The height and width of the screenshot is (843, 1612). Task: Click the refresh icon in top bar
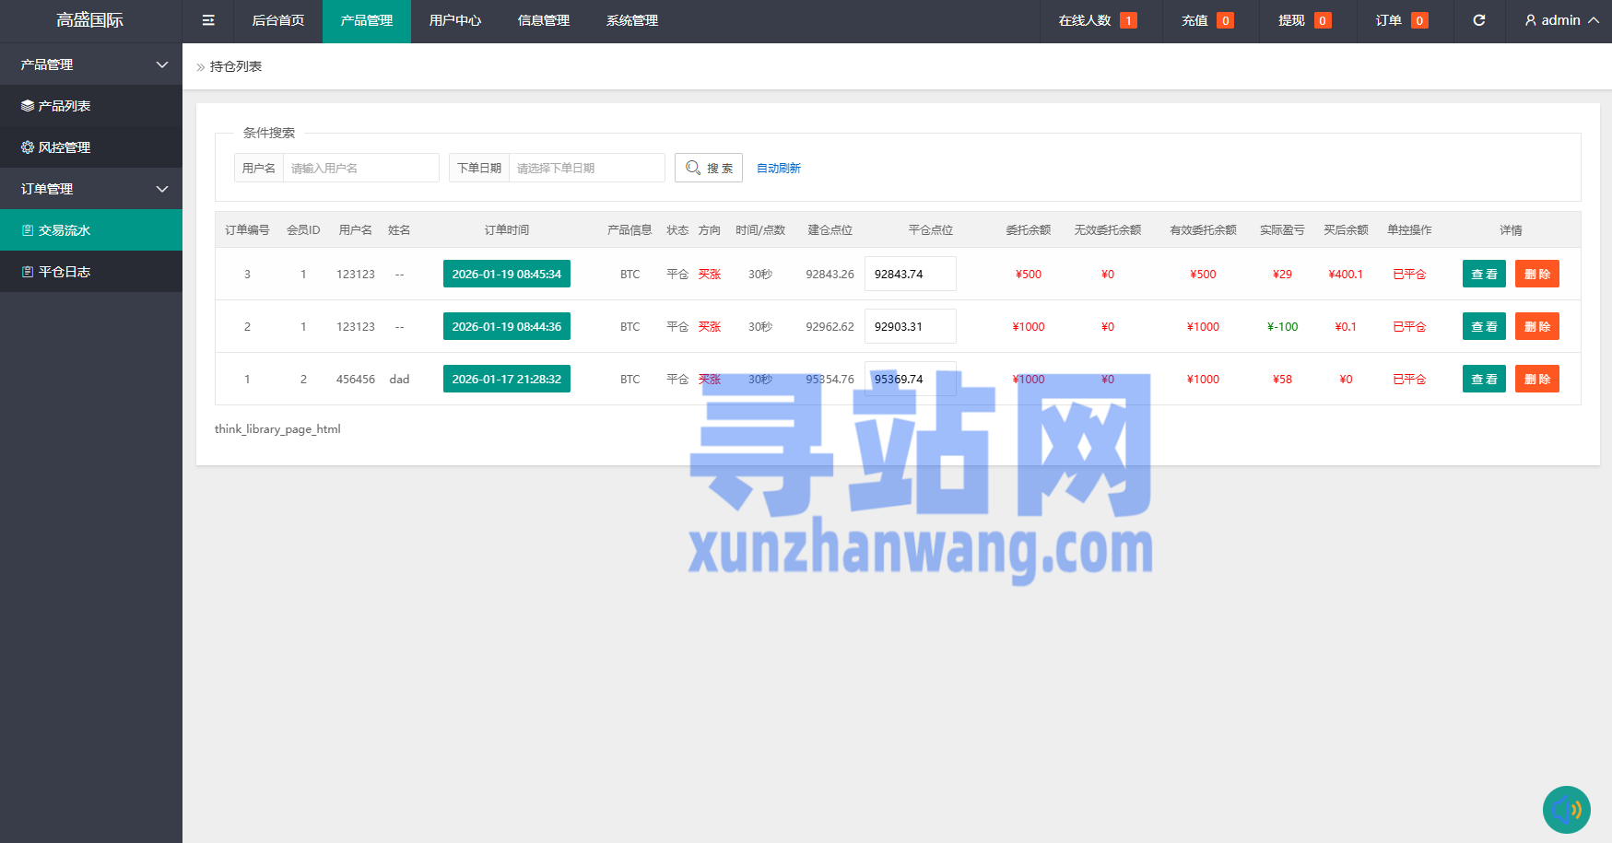(x=1478, y=20)
